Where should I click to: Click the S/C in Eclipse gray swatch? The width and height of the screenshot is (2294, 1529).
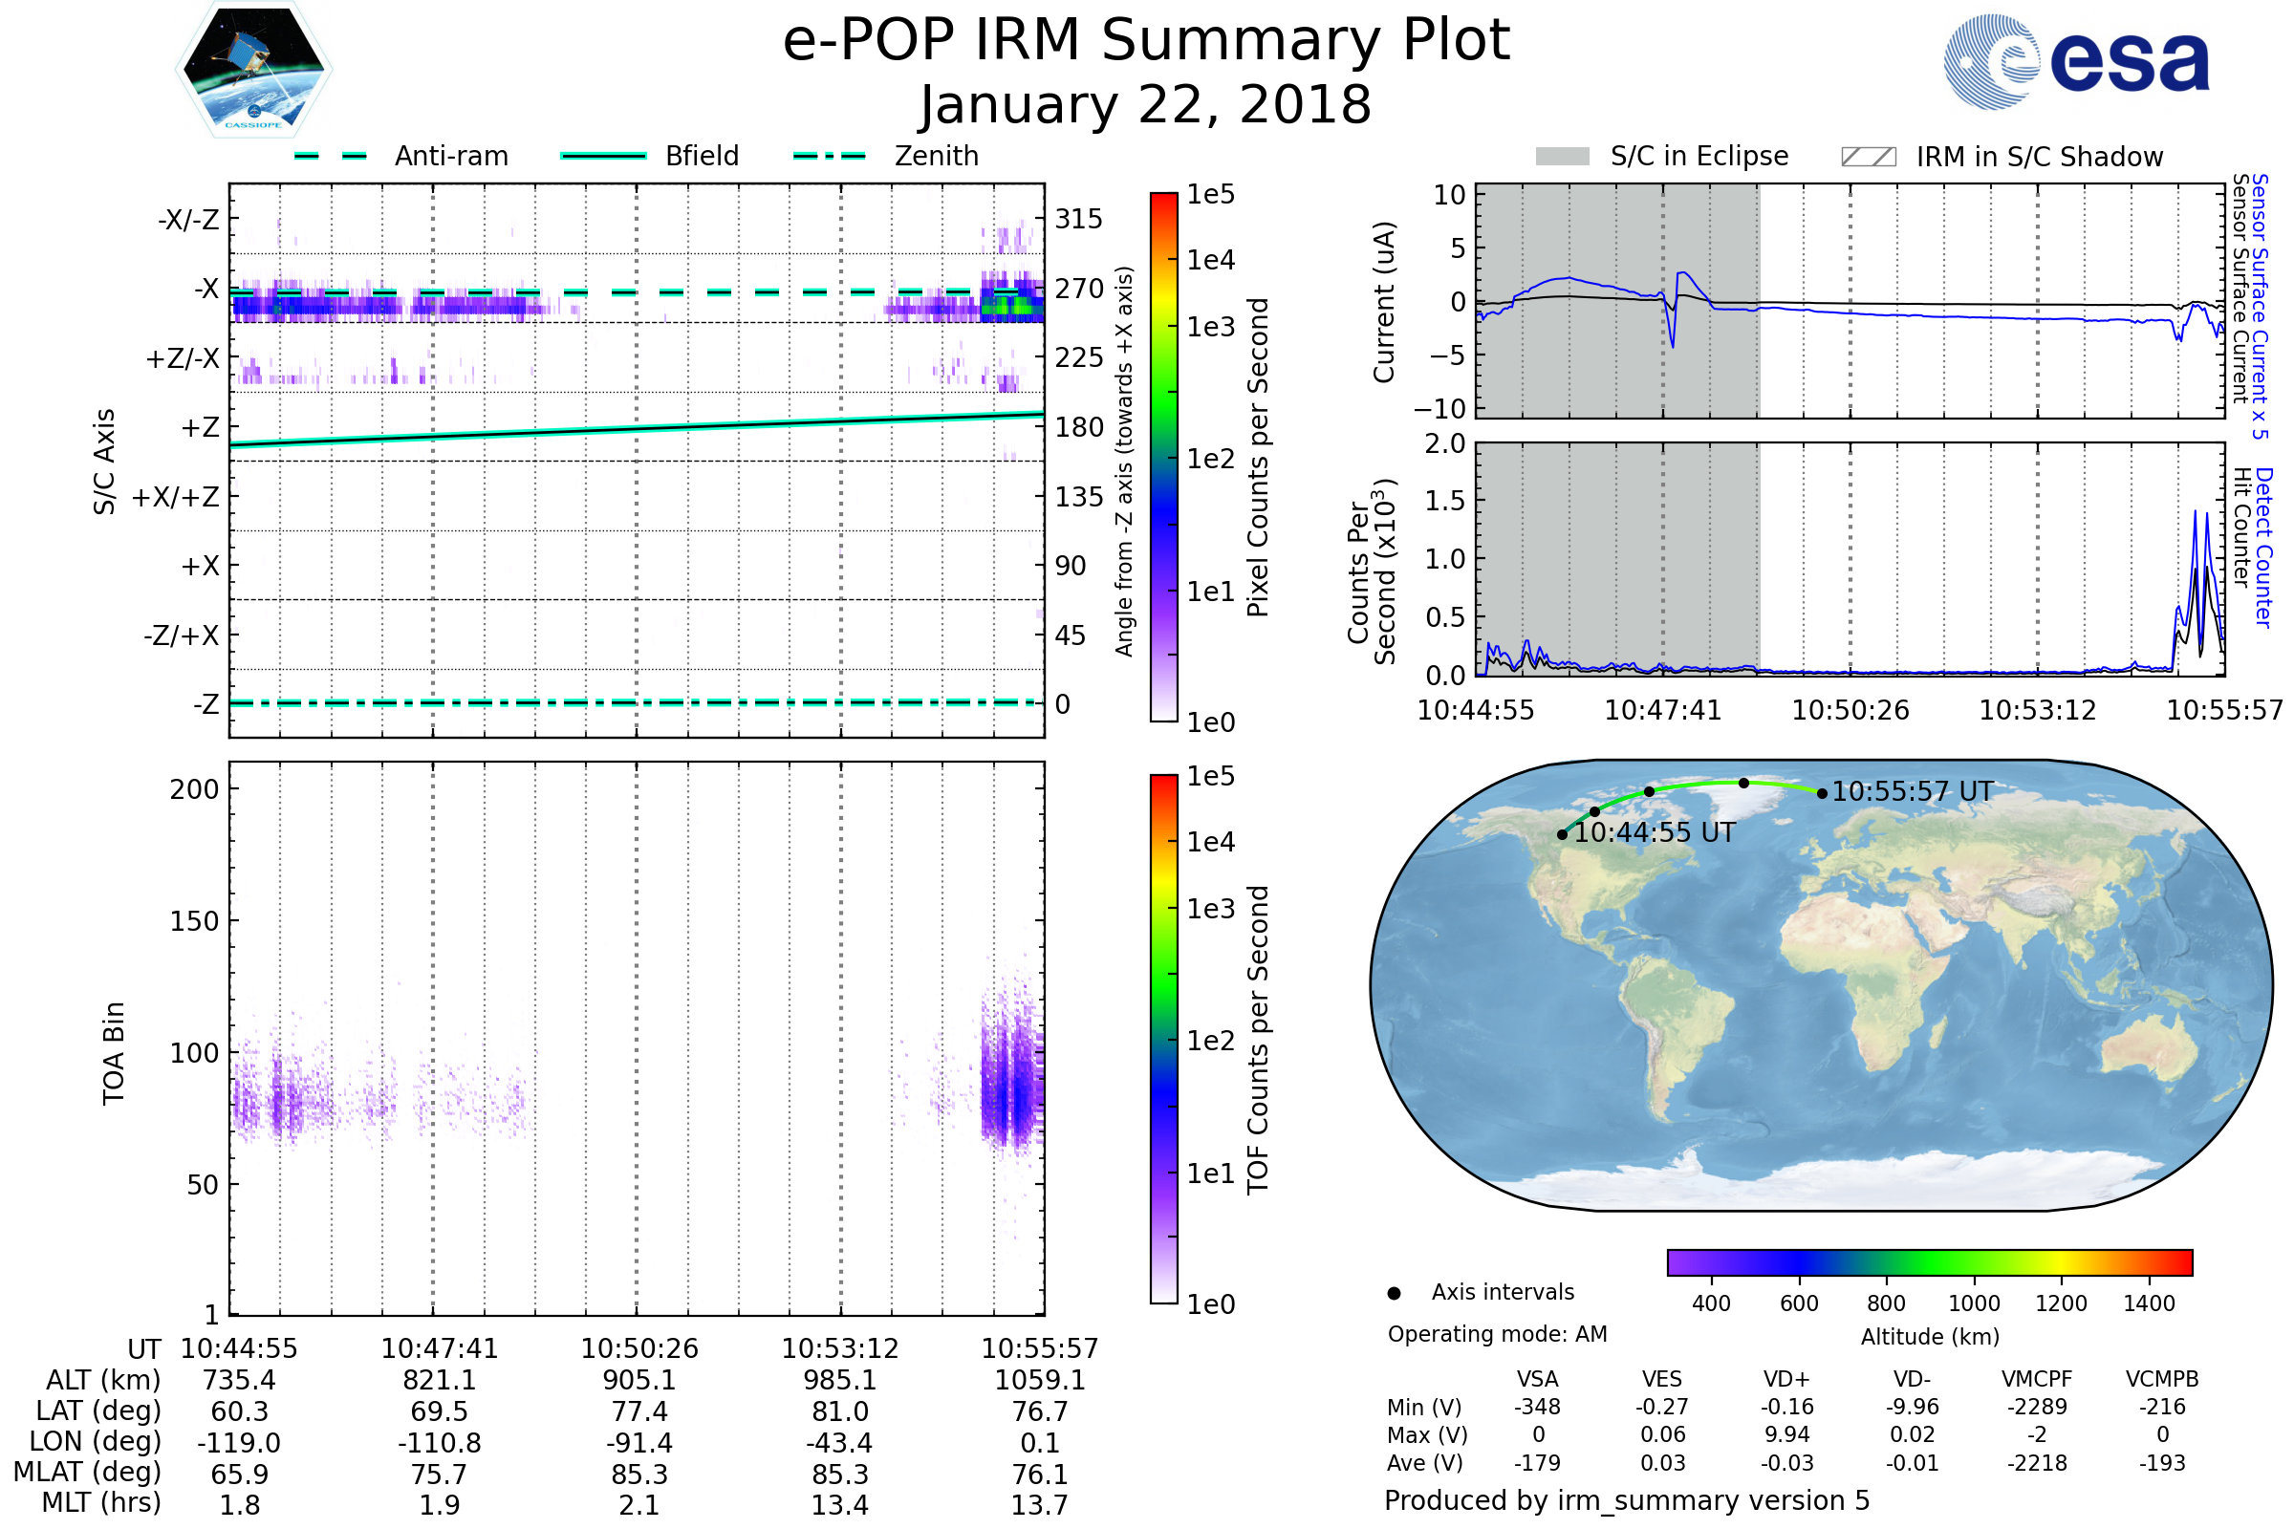pos(1563,157)
